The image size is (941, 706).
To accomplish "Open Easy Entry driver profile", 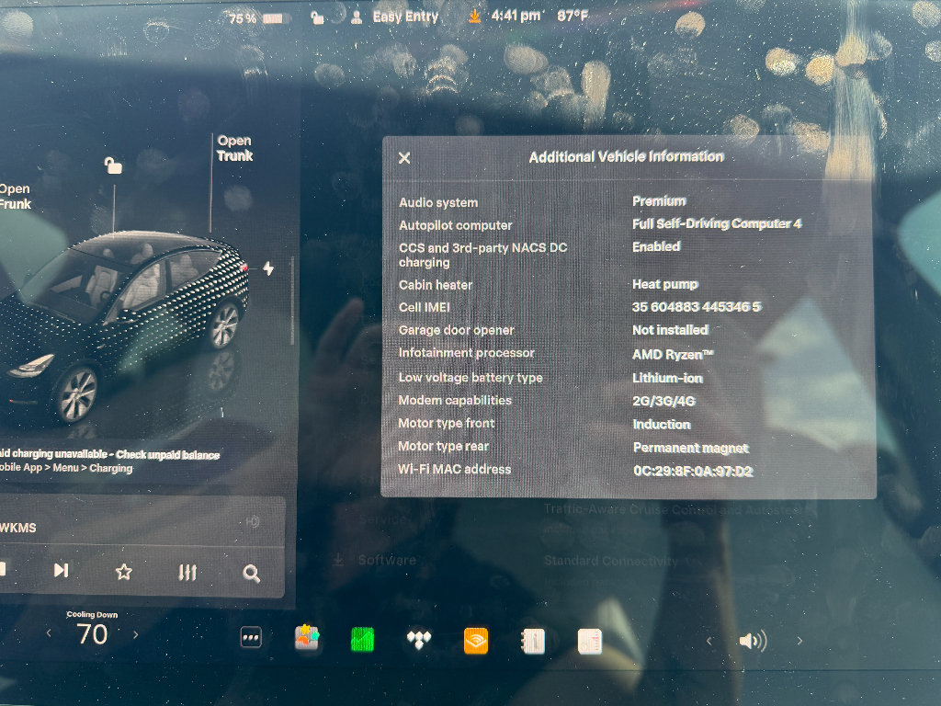I will pyautogui.click(x=395, y=17).
